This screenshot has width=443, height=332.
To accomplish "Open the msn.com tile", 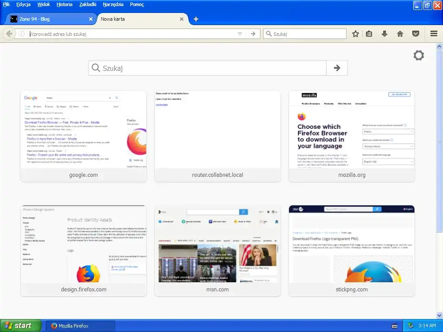I will click(x=218, y=251).
